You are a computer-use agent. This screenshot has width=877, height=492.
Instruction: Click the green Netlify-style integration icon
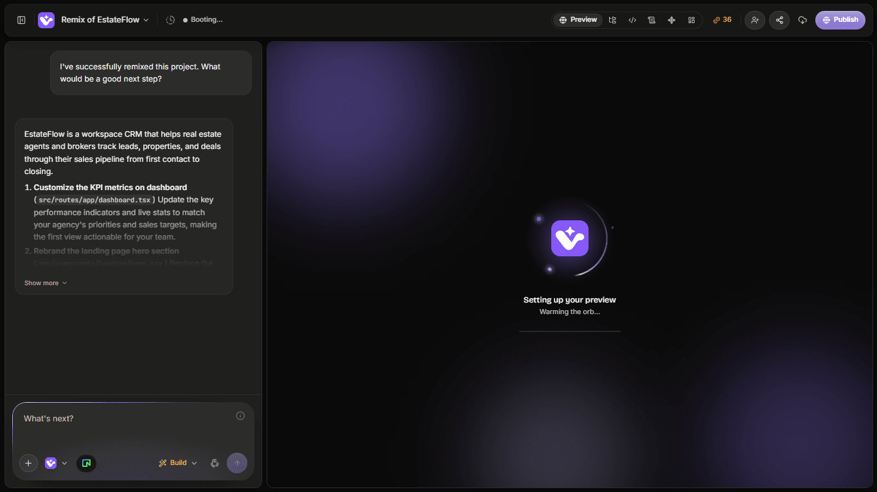[x=87, y=463]
